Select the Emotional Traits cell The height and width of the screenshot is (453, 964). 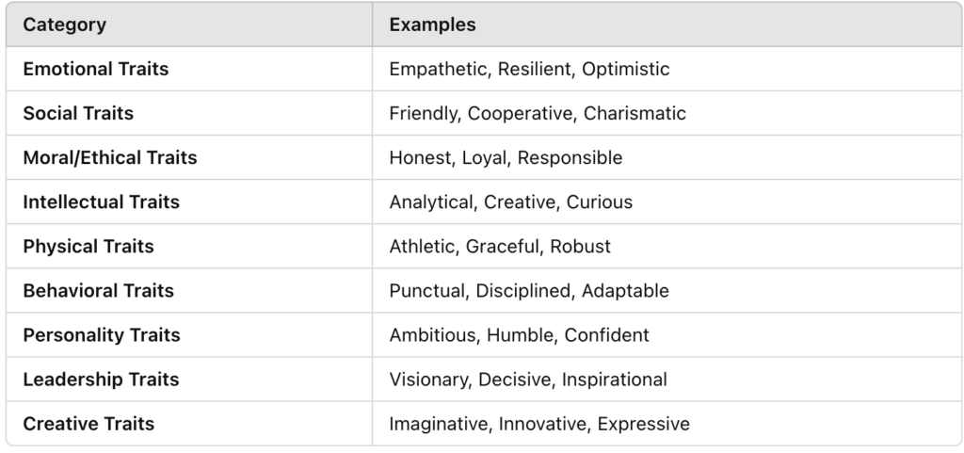click(x=96, y=69)
